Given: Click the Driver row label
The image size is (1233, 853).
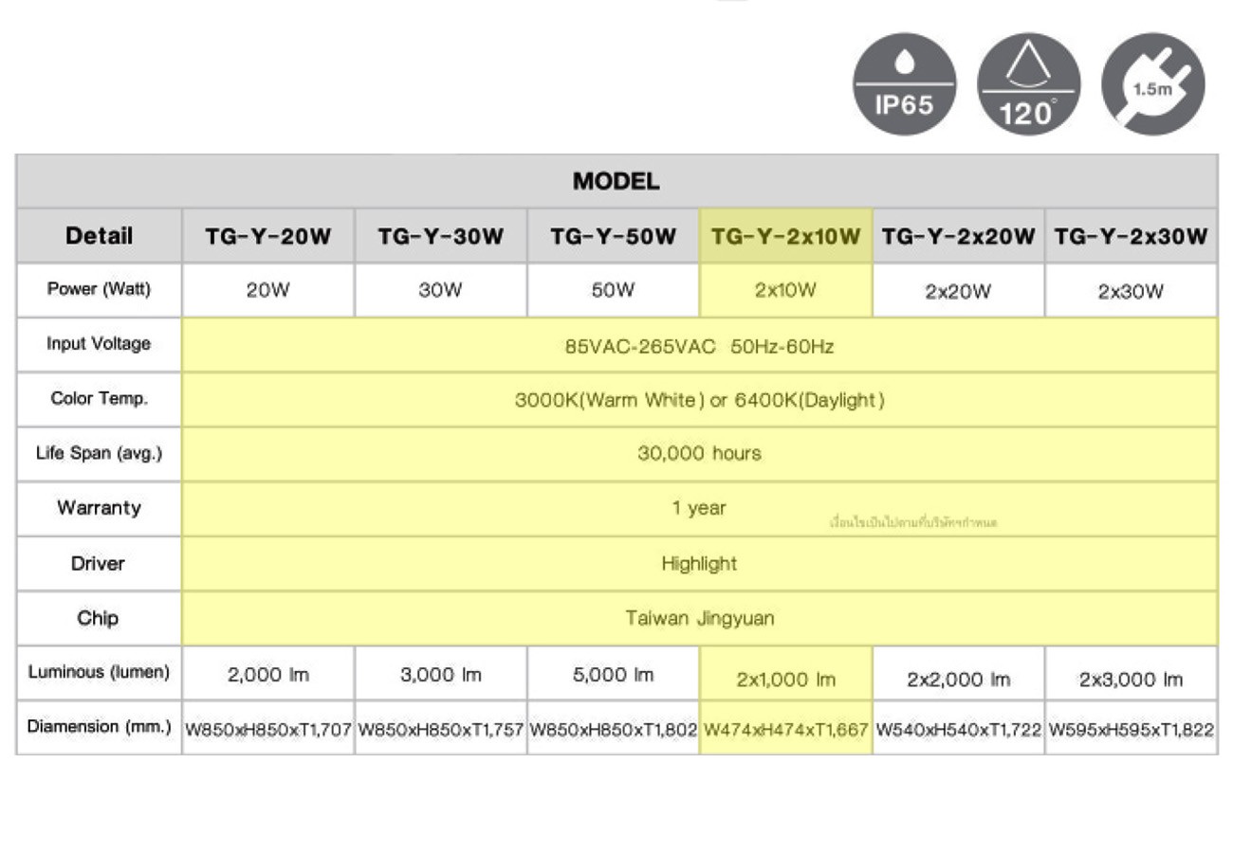Looking at the screenshot, I should [99, 564].
